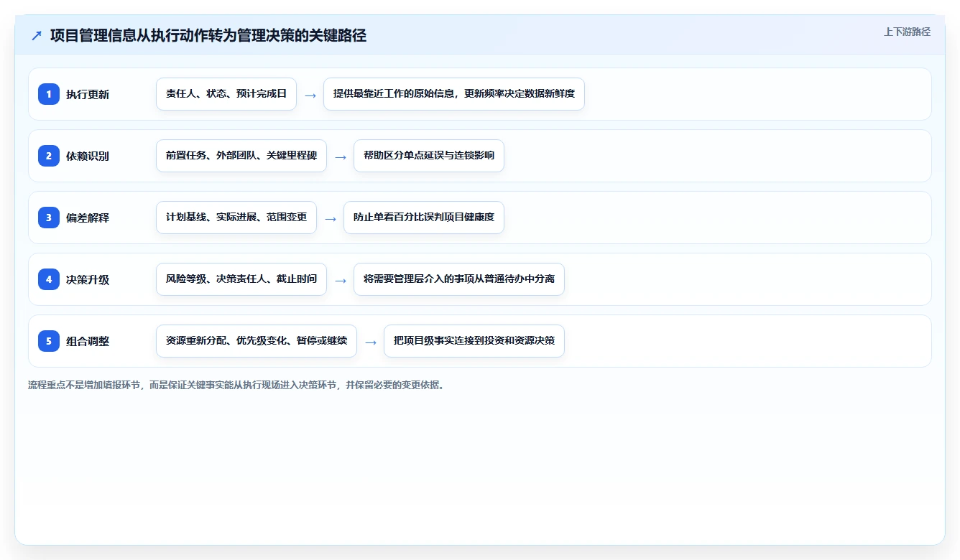Click the 提供最靠近工作的原始信息 description box
Screen dimensions: 960x560
point(454,94)
